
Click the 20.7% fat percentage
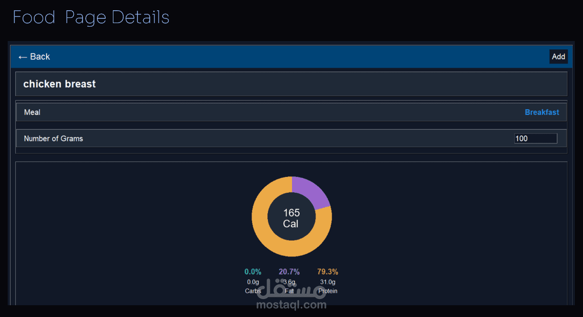(289, 272)
